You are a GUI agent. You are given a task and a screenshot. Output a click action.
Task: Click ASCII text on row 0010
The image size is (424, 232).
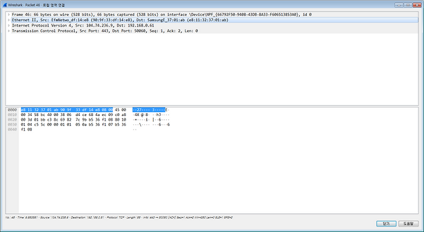click(x=151, y=115)
